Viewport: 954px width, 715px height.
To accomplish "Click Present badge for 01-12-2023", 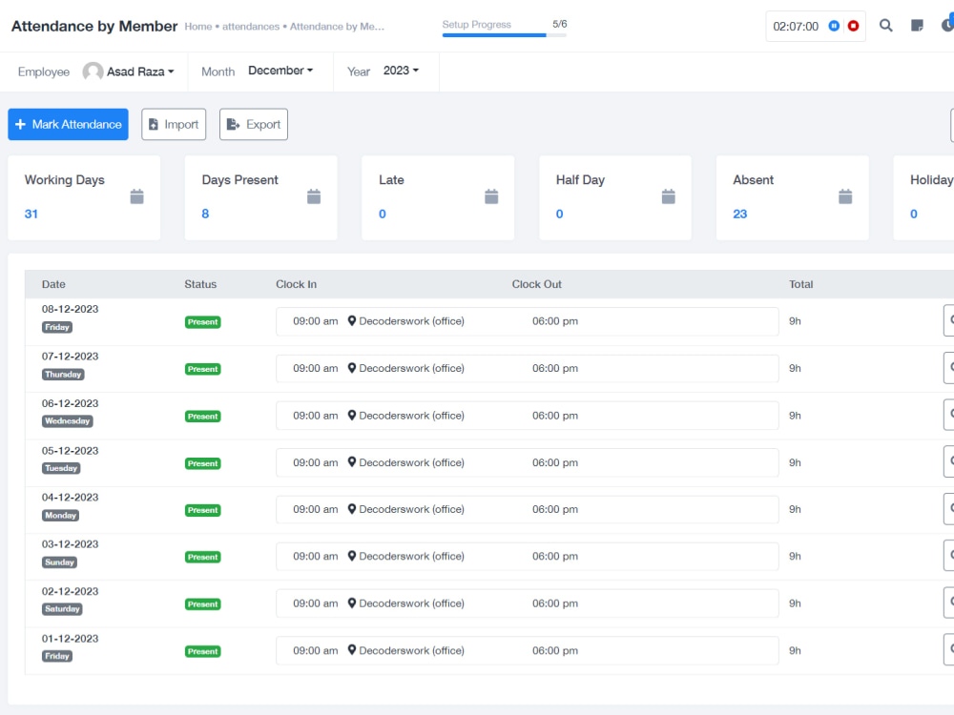I will pos(202,651).
